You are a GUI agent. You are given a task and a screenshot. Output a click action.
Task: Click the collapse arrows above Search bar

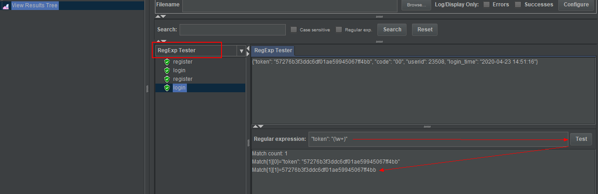tap(161, 16)
